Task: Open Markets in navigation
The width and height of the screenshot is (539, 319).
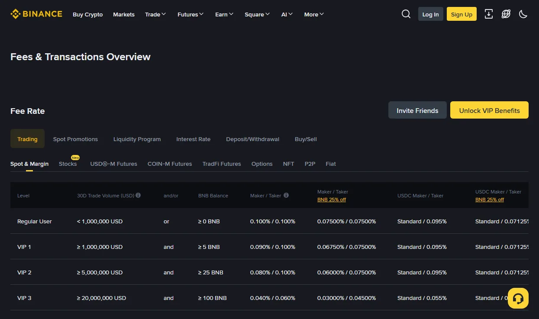Action: point(124,14)
